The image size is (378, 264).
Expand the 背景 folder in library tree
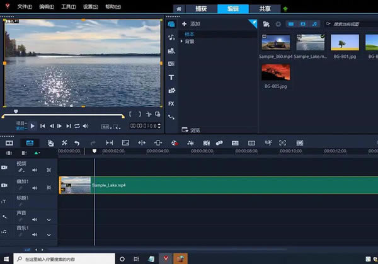(182, 41)
